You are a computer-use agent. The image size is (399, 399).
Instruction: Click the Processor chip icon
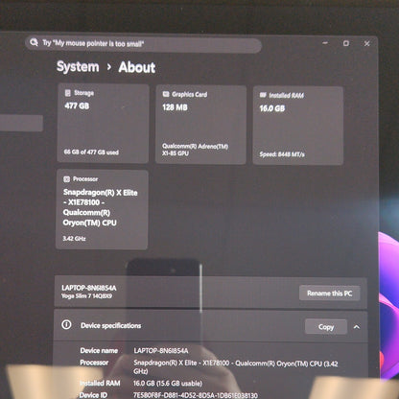pyautogui.click(x=66, y=179)
